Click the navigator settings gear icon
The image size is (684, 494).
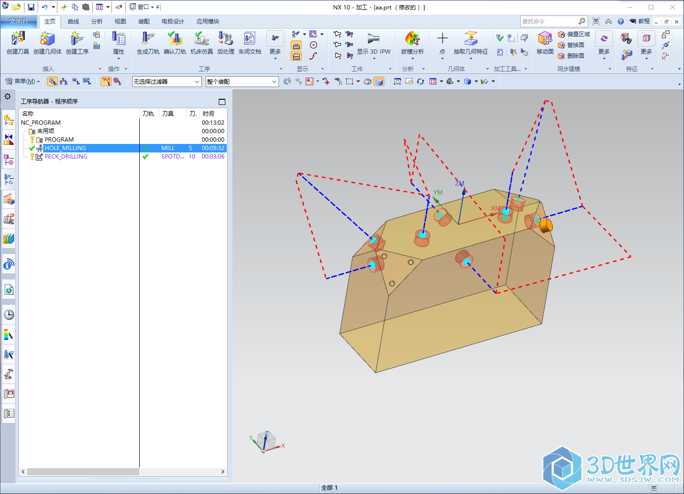tap(8, 96)
